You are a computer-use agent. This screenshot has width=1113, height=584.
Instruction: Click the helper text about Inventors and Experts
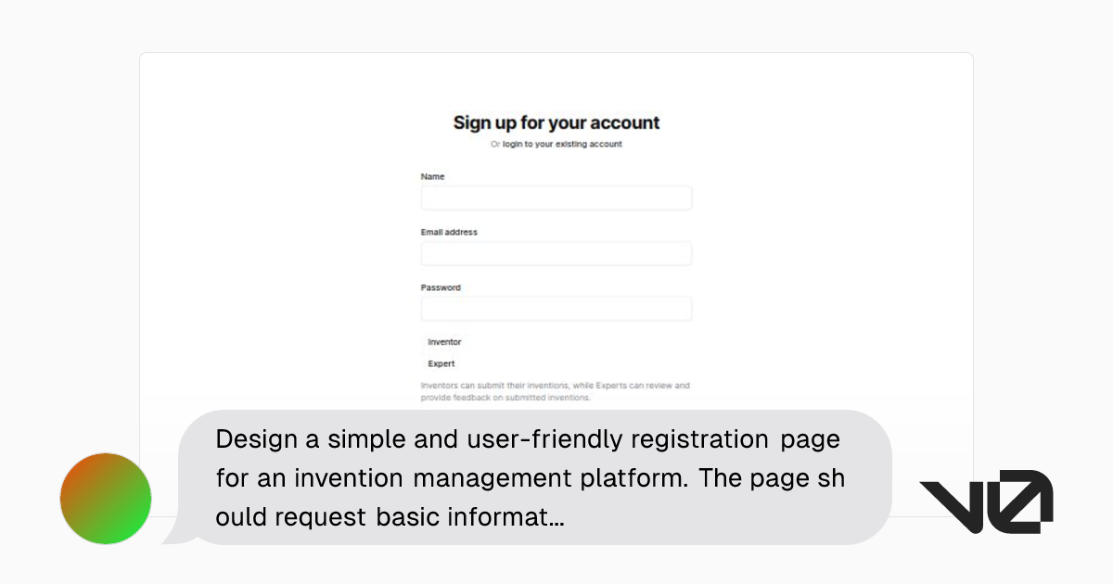pyautogui.click(x=555, y=390)
